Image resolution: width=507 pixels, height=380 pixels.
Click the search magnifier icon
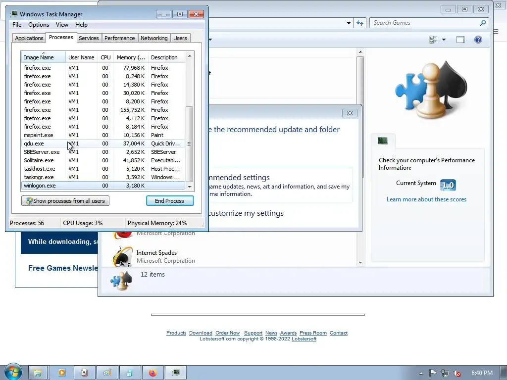pos(483,23)
